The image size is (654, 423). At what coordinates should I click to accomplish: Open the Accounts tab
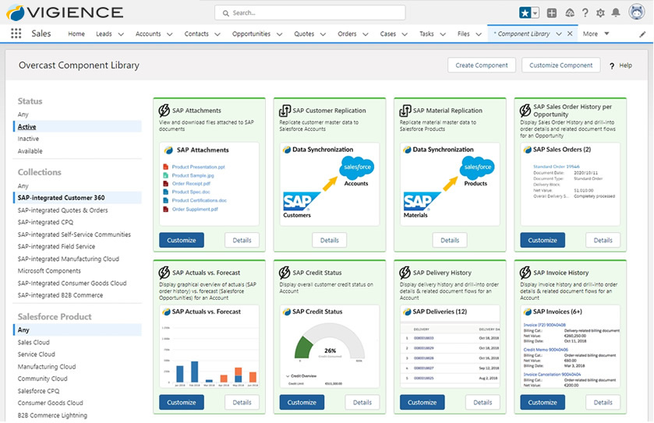pos(148,33)
